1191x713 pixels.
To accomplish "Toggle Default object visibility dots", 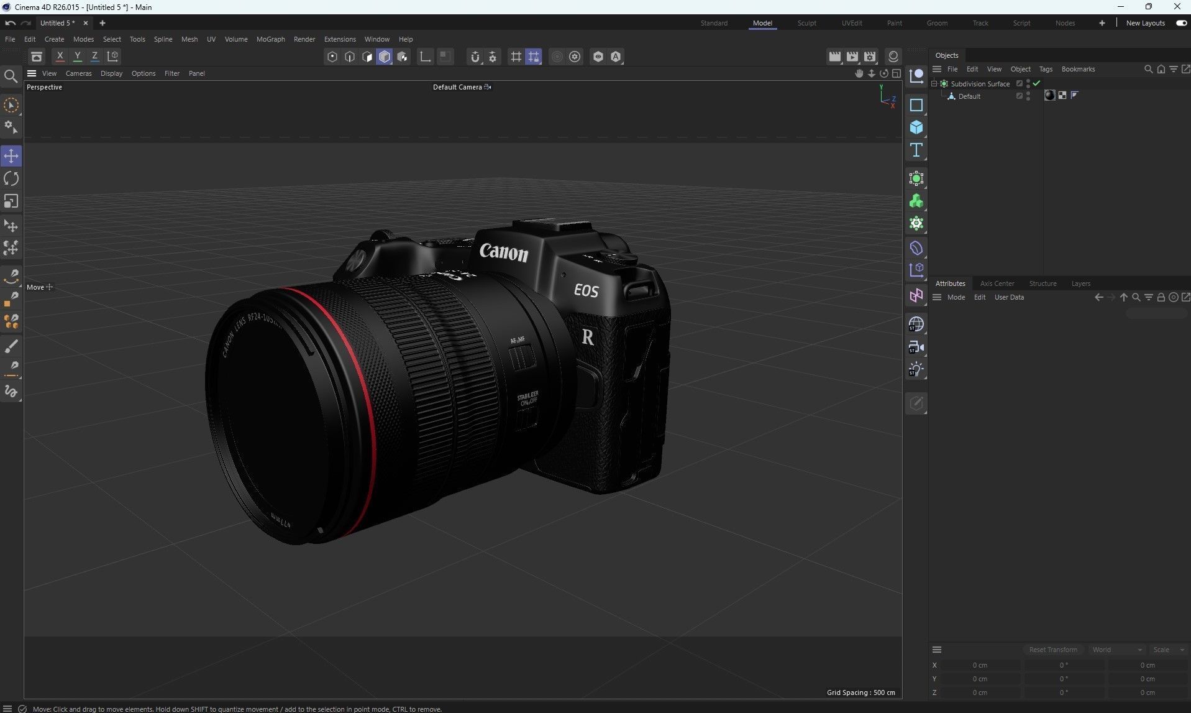I will click(x=1028, y=96).
